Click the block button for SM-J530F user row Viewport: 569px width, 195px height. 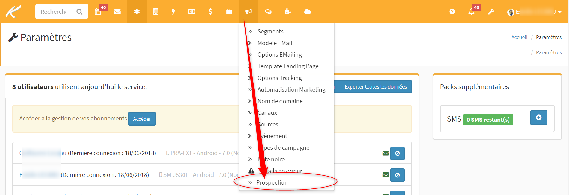(397, 175)
